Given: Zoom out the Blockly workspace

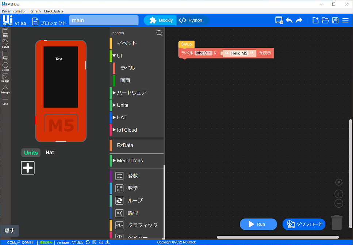Looking at the screenshot, I should coord(339,203).
